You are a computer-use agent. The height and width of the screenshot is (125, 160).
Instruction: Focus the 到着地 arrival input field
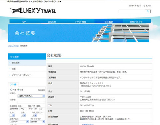(31, 102)
